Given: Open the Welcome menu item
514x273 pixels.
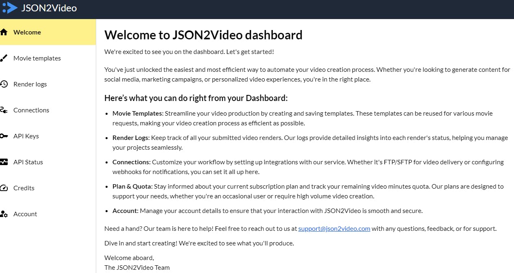Looking at the screenshot, I should [x=48, y=32].
